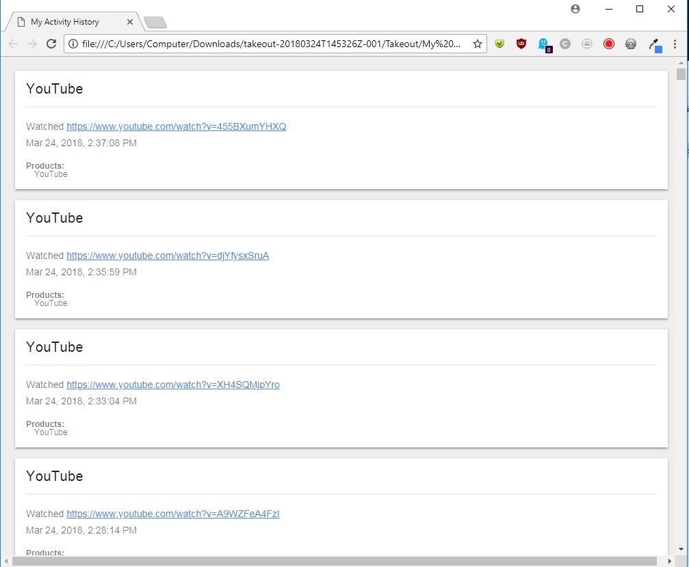Click YouTube heading of the 2:28:14 PM card
The width and height of the screenshot is (689, 567).
[55, 475]
